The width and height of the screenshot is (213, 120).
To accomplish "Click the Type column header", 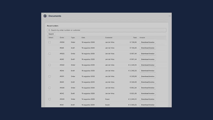I will [x=73, y=38].
